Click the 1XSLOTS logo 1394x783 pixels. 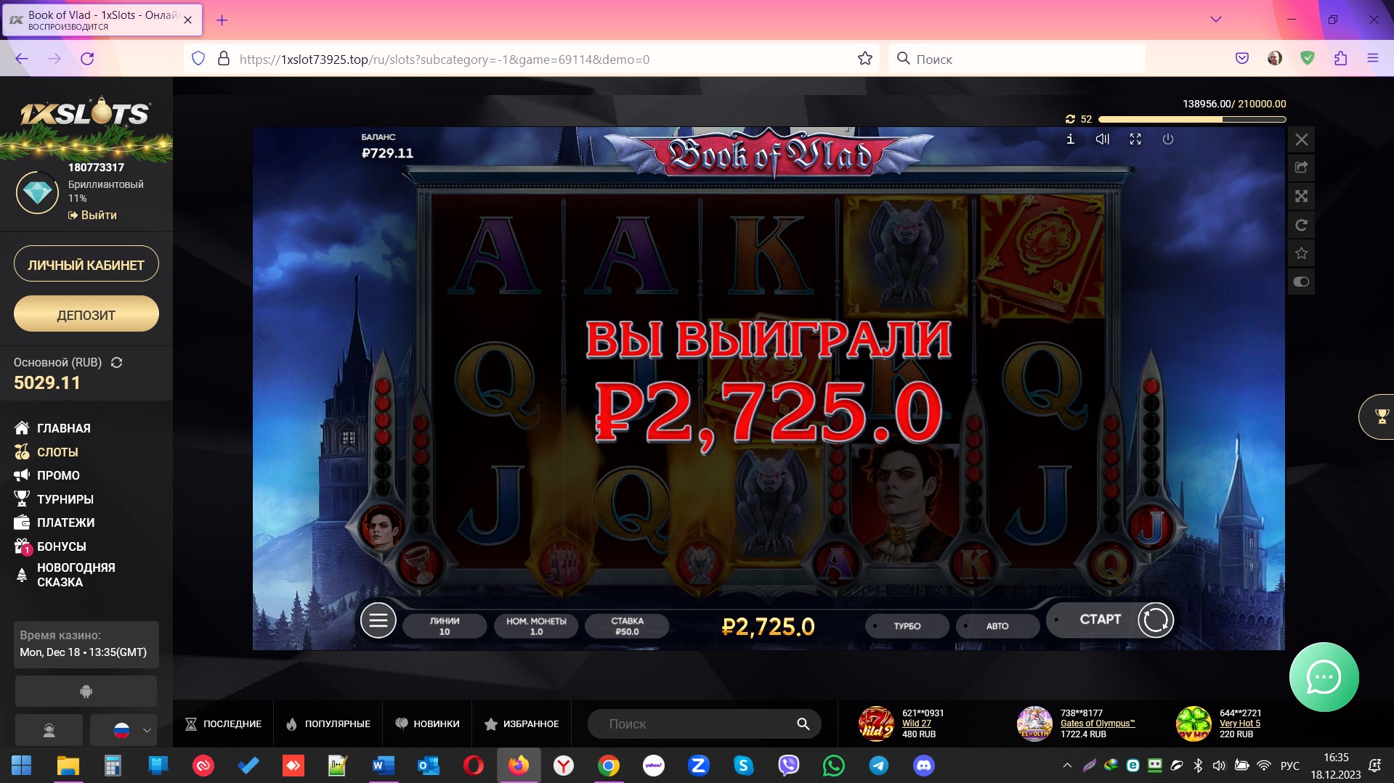[85, 113]
